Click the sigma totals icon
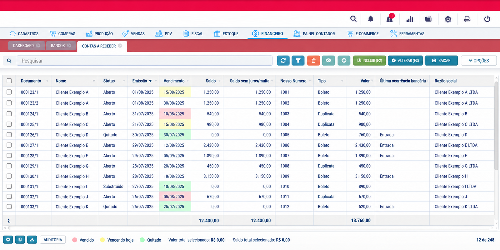This screenshot has height=250, width=500. coord(9,221)
